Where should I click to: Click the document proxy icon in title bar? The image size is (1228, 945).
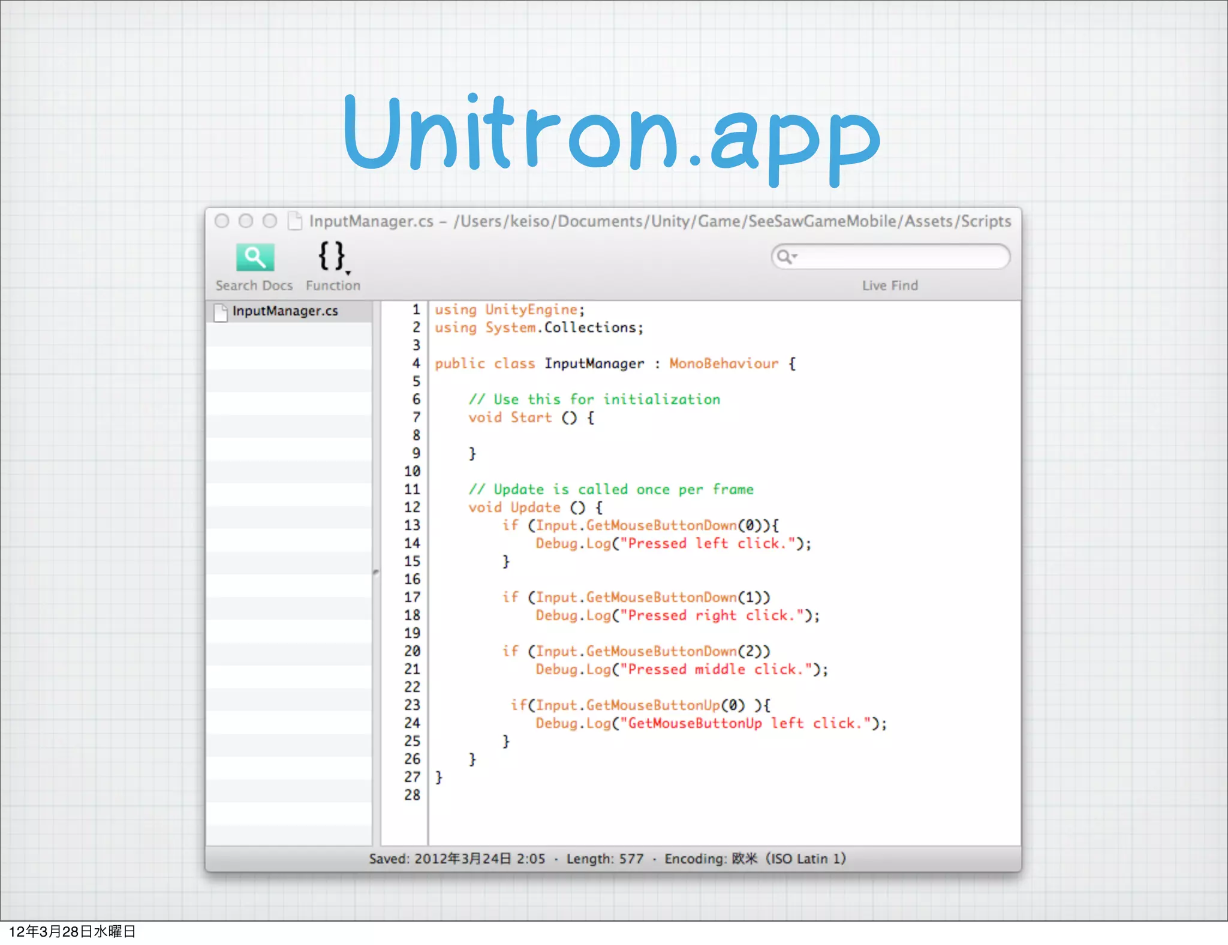tap(294, 221)
